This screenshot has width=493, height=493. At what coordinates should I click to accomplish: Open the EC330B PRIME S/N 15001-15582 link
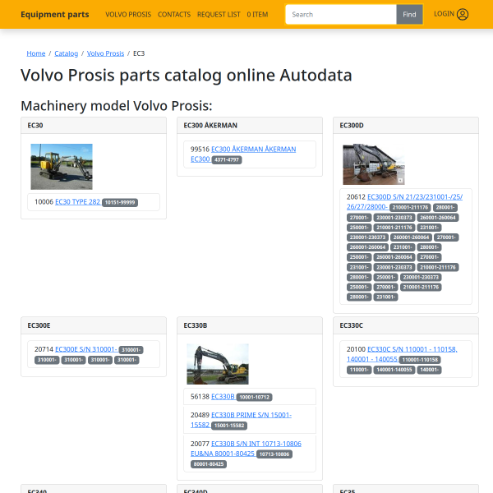[241, 420]
